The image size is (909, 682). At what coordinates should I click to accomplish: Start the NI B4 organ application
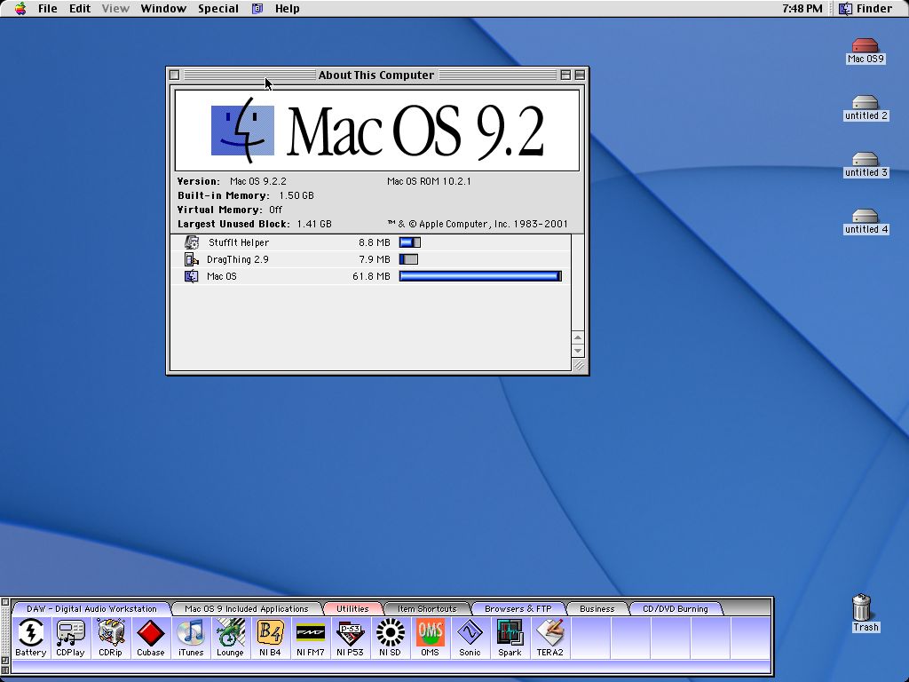(270, 633)
